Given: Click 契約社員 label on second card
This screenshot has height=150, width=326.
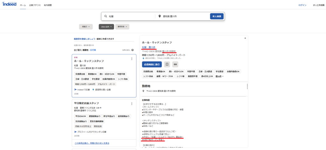Looking at the screenshot, I should (98, 126).
